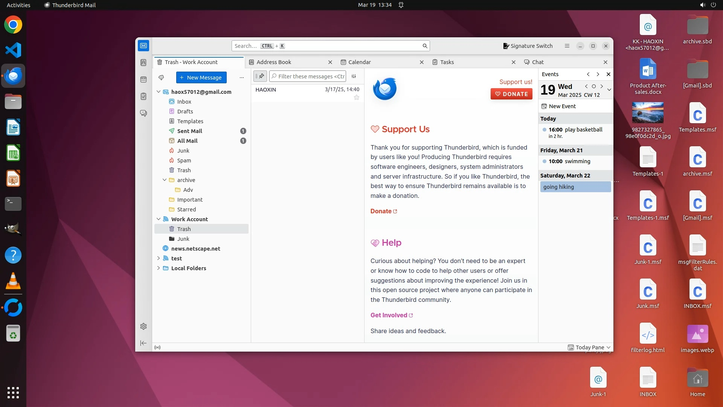Collapse the spaces toolbar with the arrow icon
The width and height of the screenshot is (723, 407).
[x=143, y=343]
